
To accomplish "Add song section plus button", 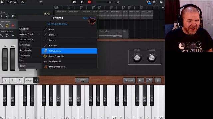I will (163, 8).
